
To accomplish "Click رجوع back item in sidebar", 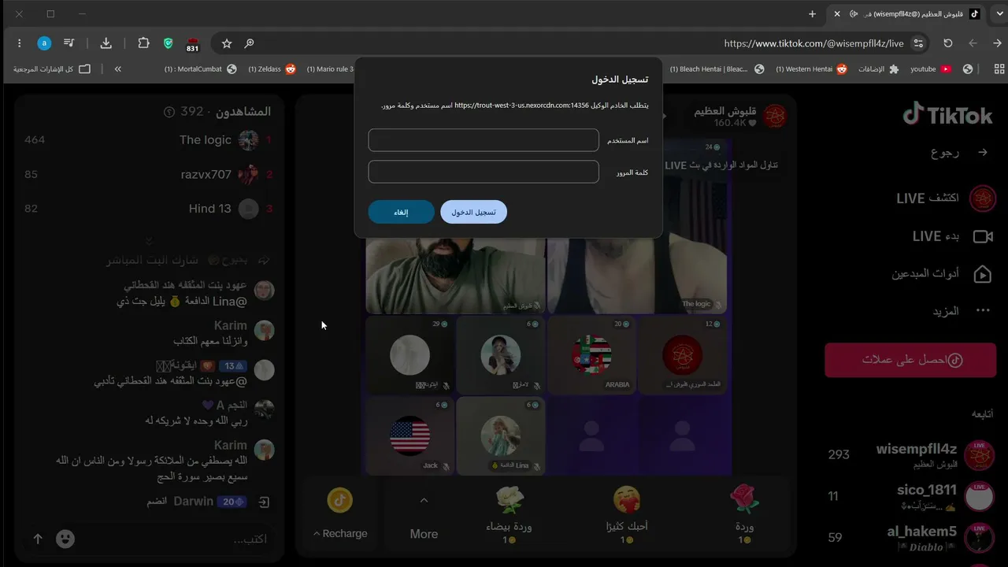I will 959,153.
